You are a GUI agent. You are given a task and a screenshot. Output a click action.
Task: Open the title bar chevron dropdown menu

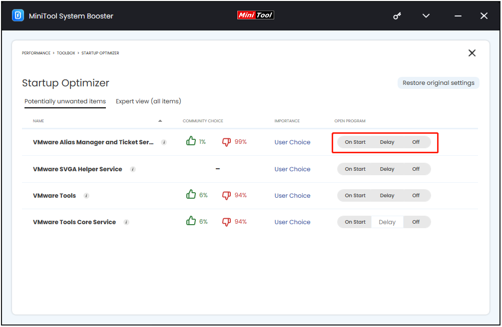(426, 16)
